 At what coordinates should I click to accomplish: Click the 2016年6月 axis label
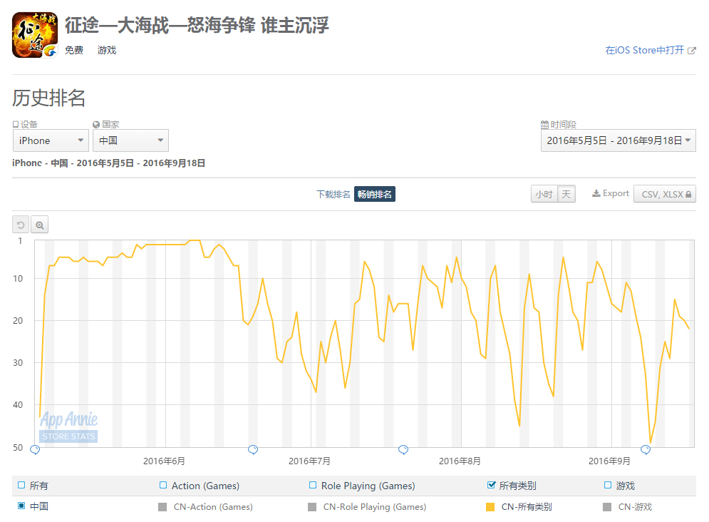pos(164,461)
